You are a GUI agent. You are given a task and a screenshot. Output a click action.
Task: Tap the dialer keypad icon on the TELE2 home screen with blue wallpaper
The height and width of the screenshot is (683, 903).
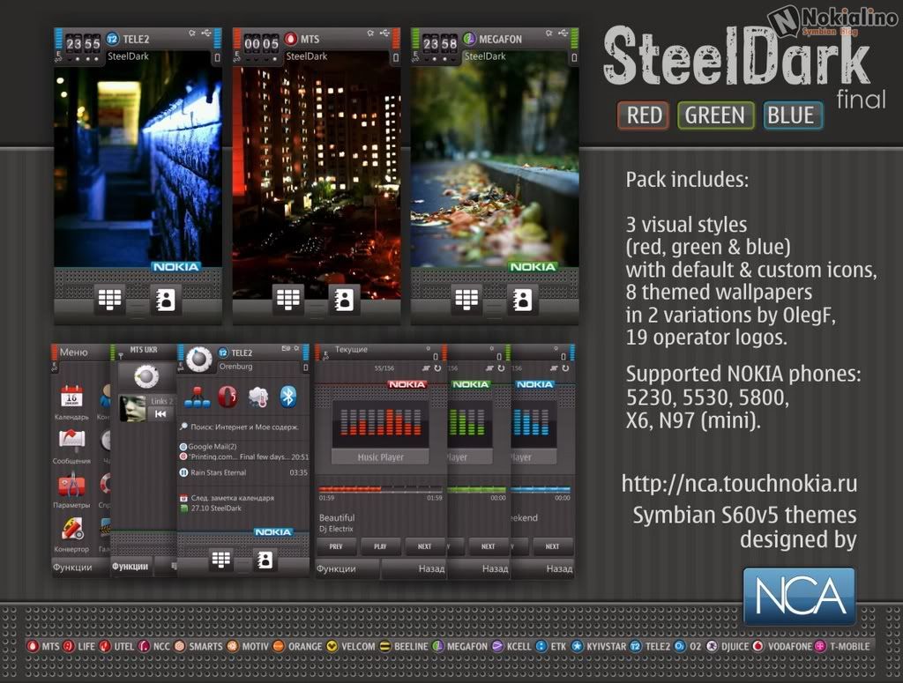(109, 300)
